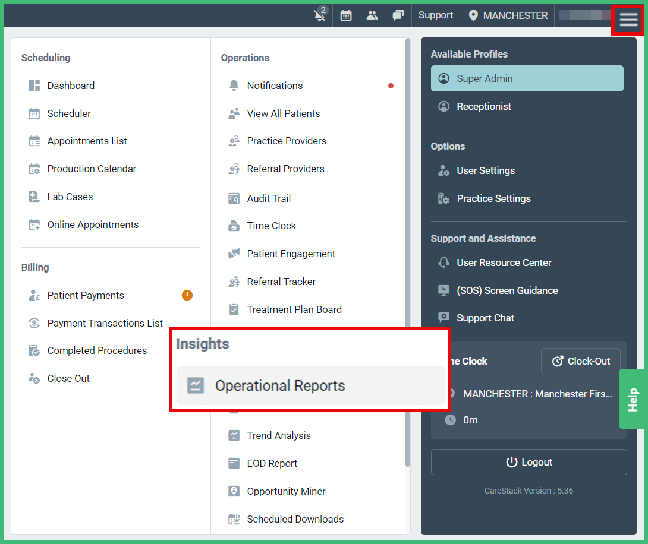Select the Super Admin profile
Screen dimensions: 648x544
pos(527,78)
